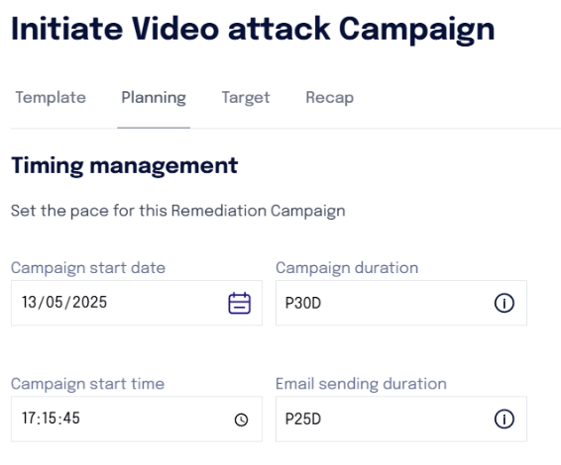Go to the Target tab
561x465 pixels.
click(x=246, y=98)
